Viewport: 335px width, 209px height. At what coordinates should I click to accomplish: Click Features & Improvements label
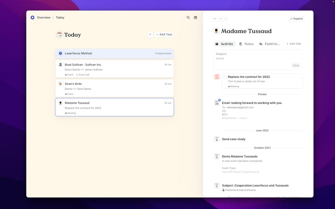tap(239, 190)
